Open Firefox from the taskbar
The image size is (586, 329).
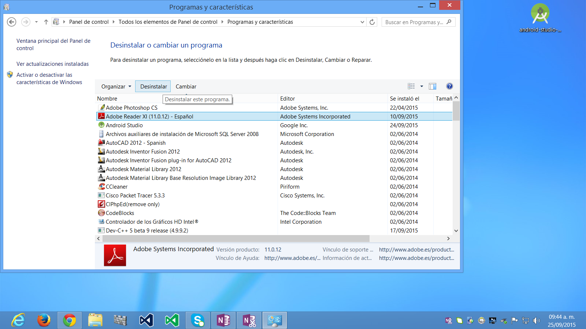44,321
